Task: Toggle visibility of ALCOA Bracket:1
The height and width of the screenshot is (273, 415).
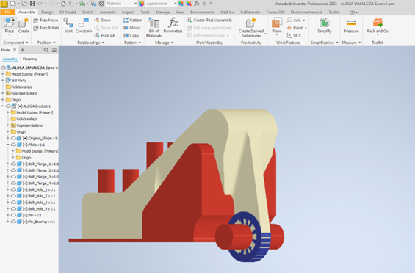Action: (9, 106)
